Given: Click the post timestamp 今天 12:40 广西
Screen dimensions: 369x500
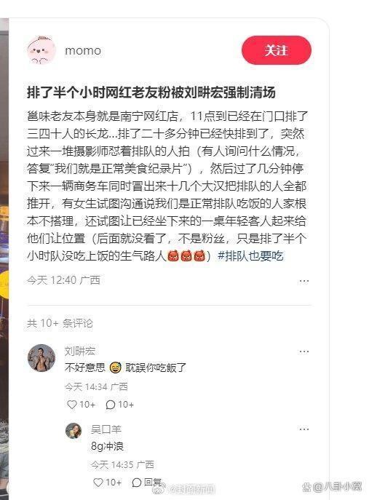Looking at the screenshot, I should click(63, 280).
